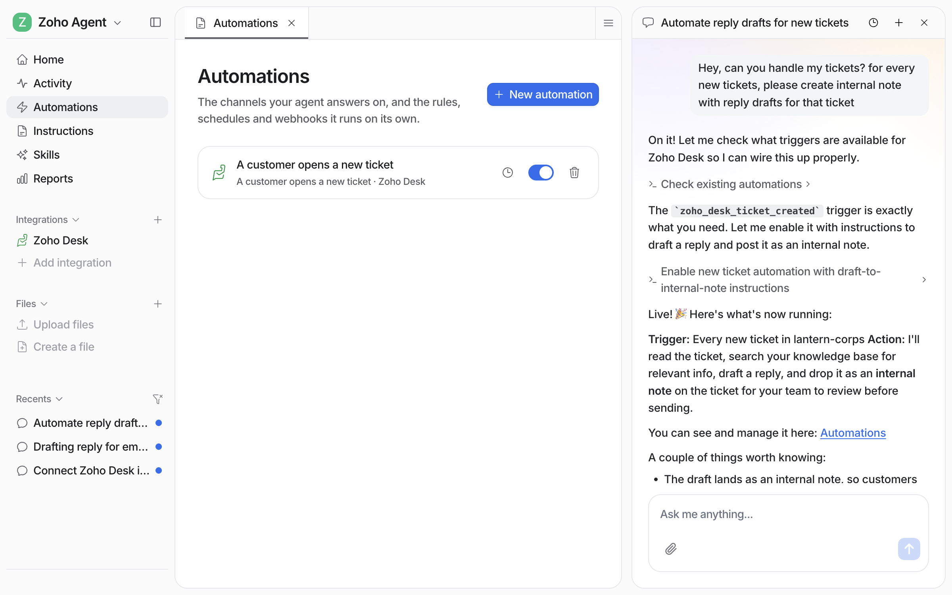Open the Activity page
The width and height of the screenshot is (952, 595).
pos(87,83)
